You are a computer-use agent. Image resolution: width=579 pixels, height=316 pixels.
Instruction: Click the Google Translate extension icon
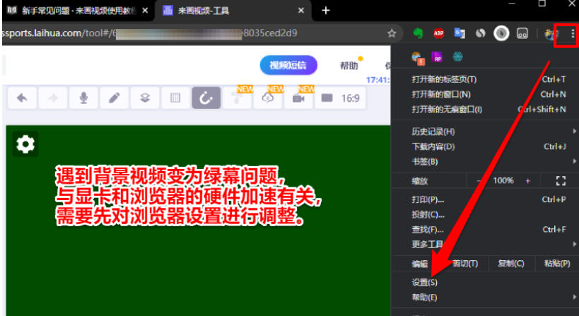point(460,34)
